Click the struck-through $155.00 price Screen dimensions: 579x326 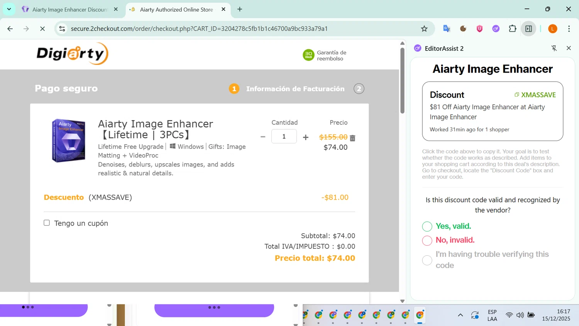point(333,137)
